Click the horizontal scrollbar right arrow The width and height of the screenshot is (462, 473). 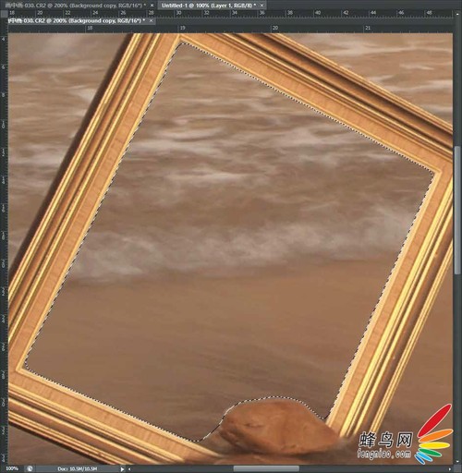(x=450, y=469)
